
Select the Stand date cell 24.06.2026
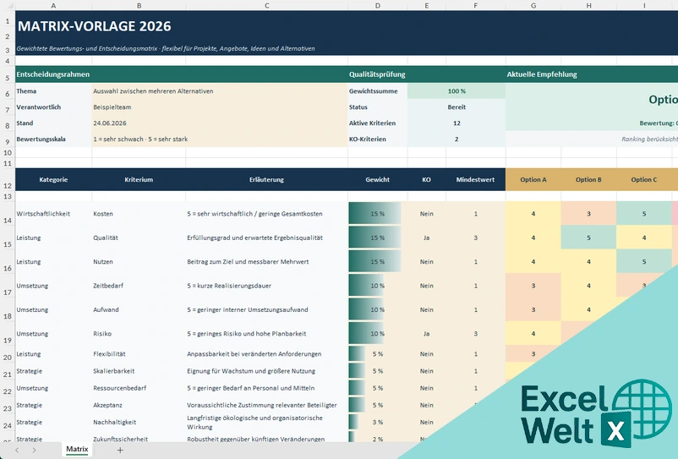[x=220, y=123]
